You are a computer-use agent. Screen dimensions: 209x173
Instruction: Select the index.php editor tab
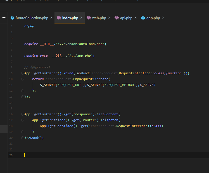tap(70, 18)
